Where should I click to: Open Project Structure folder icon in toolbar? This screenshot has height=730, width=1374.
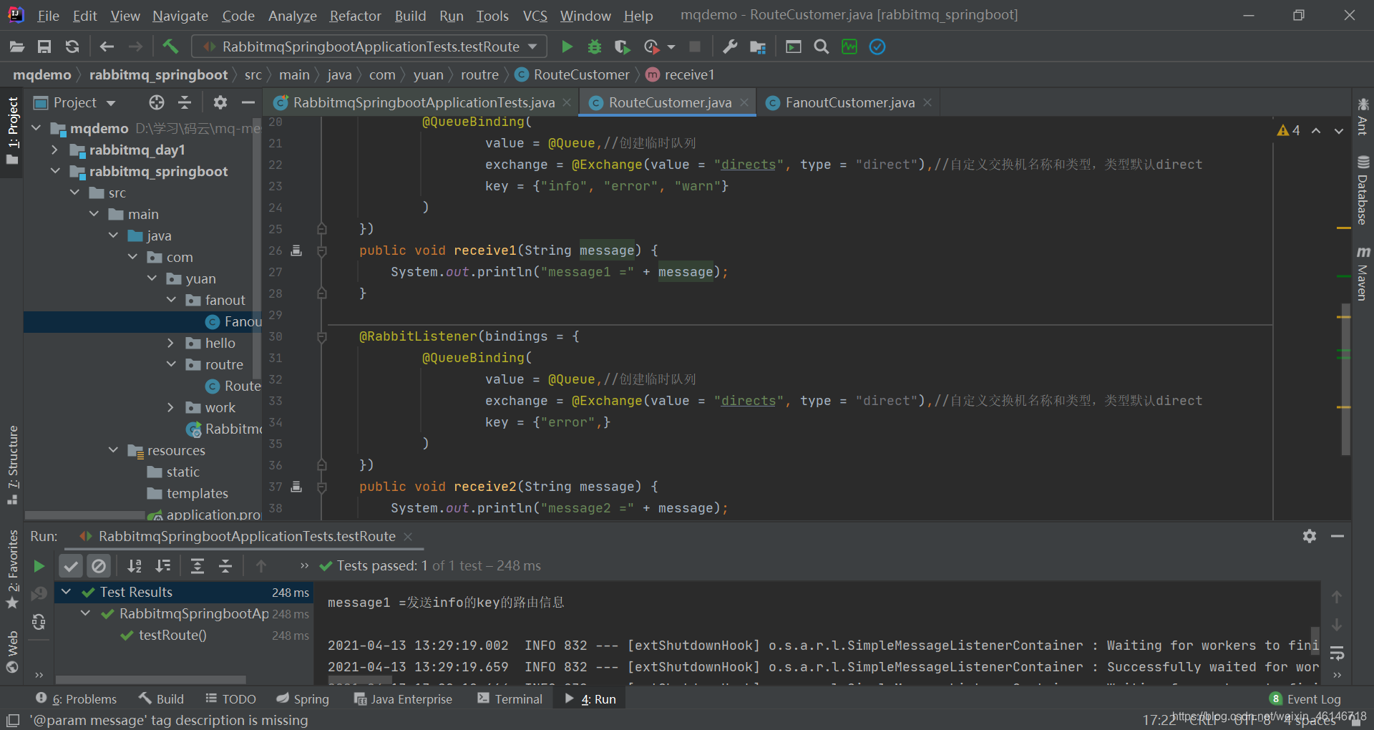[x=758, y=47]
